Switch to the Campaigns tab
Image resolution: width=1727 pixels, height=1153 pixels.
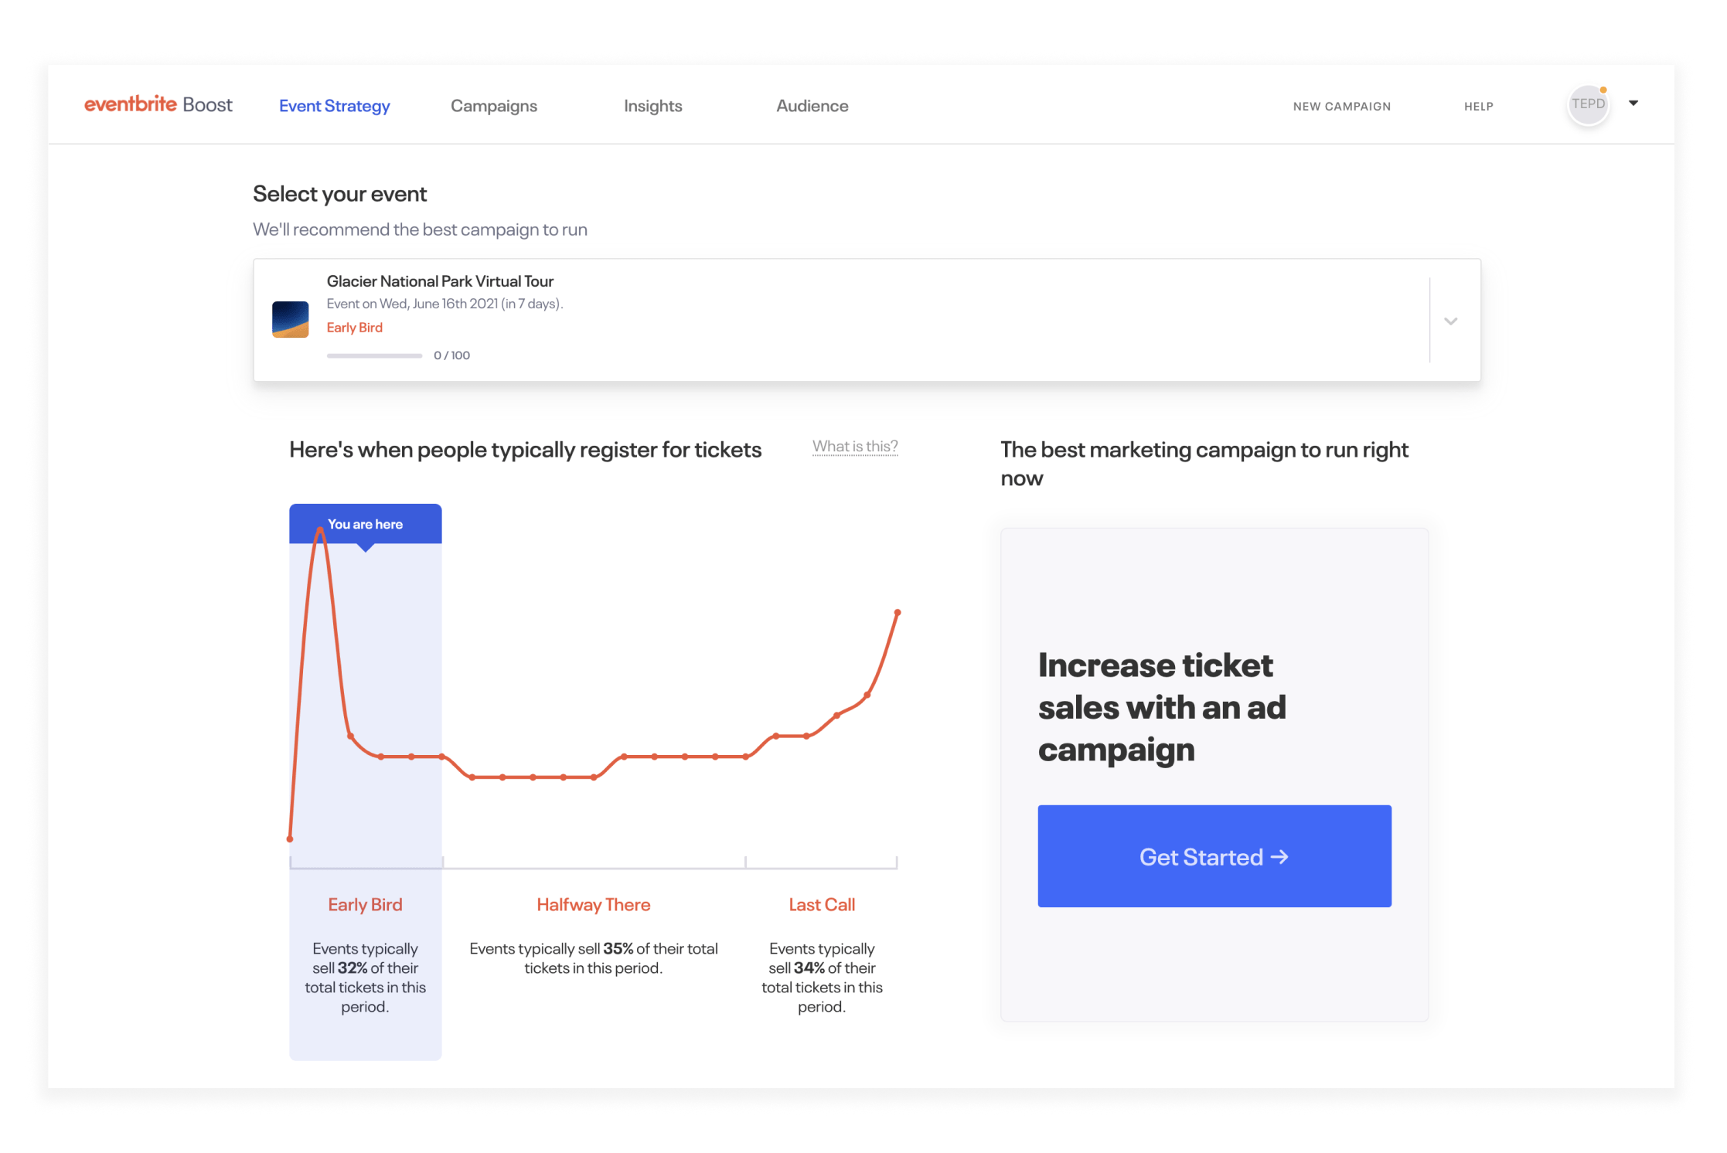tap(493, 106)
